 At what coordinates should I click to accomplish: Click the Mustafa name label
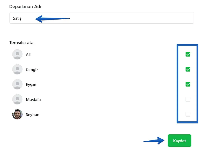(33, 99)
